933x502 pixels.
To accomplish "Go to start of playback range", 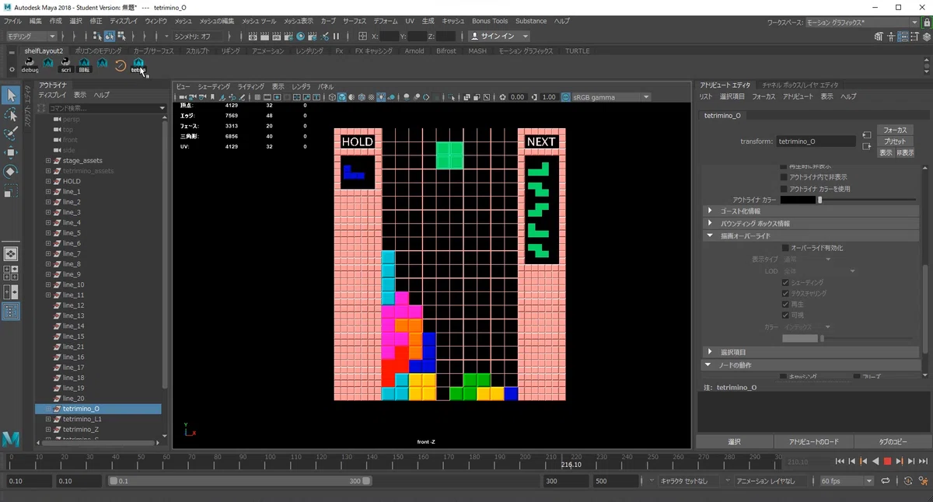I will coord(840,462).
